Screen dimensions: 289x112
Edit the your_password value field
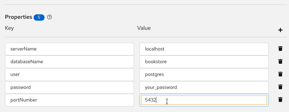pyautogui.click(x=204, y=87)
